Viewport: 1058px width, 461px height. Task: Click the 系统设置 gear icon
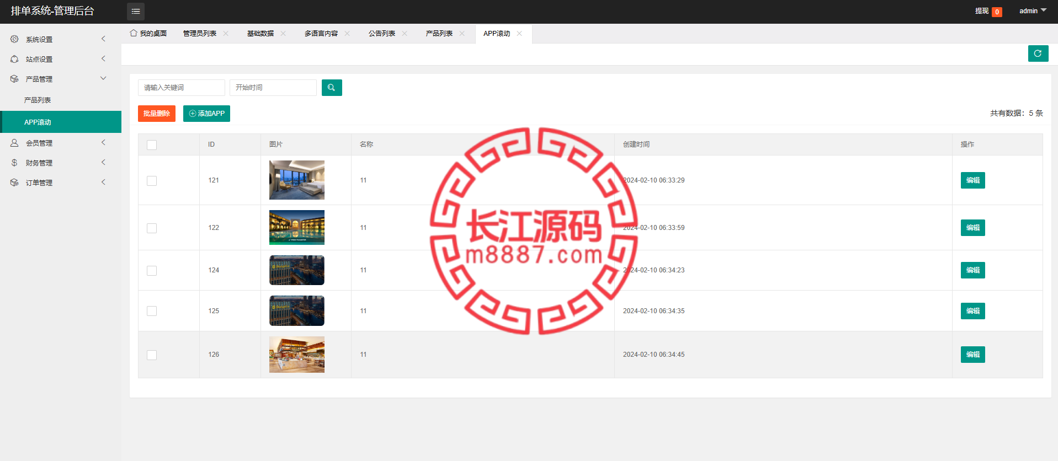pos(14,39)
